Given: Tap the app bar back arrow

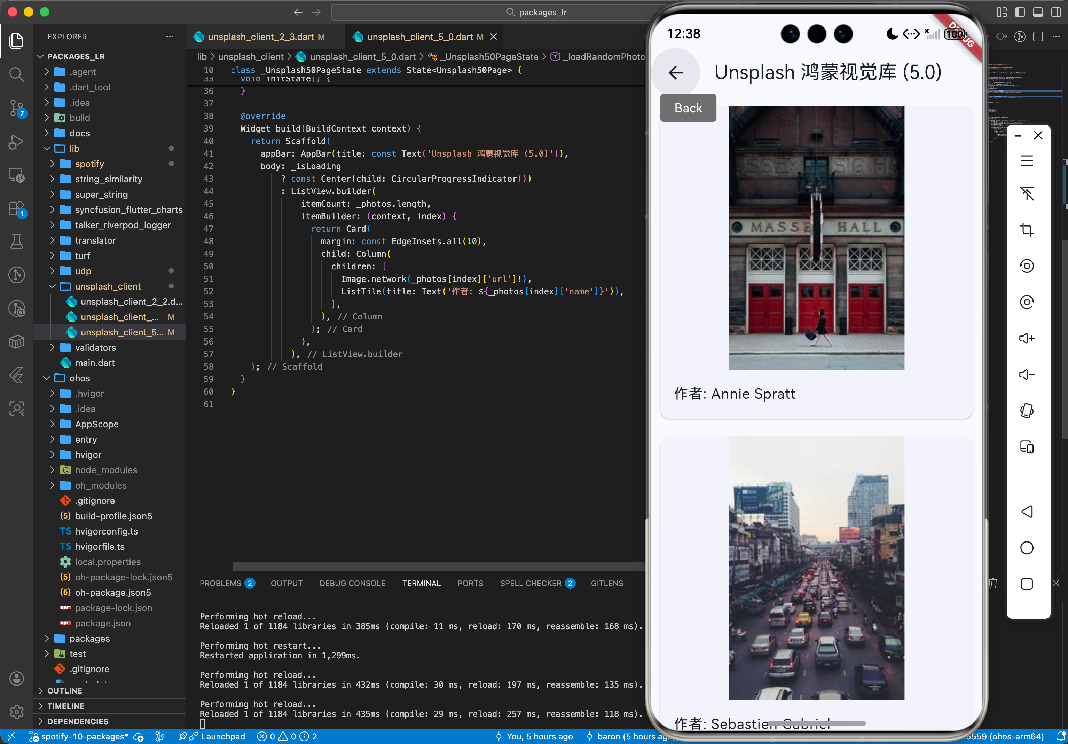Looking at the screenshot, I should (x=675, y=72).
